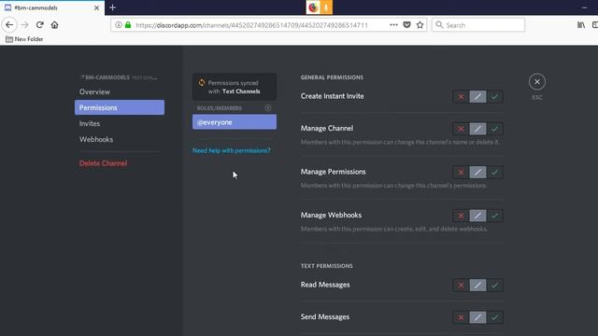This screenshot has height=336, width=598.
Task: Open the Overview settings section
Action: coord(120,91)
